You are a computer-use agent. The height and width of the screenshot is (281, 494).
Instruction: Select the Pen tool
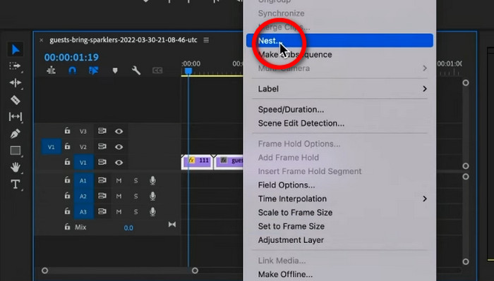(15, 134)
